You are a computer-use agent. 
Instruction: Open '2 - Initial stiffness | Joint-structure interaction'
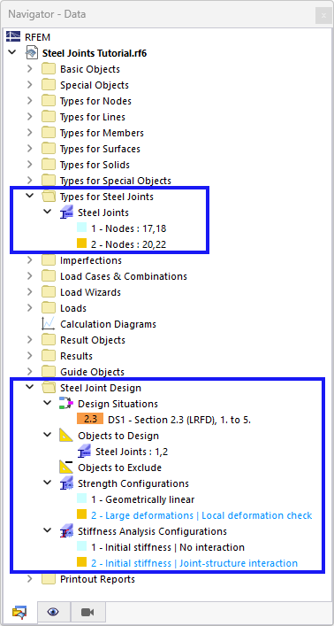coord(194,563)
